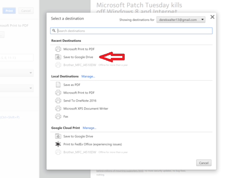Click the Cancel button in the destination dialog
The height and width of the screenshot is (178, 238).
pyautogui.click(x=204, y=163)
